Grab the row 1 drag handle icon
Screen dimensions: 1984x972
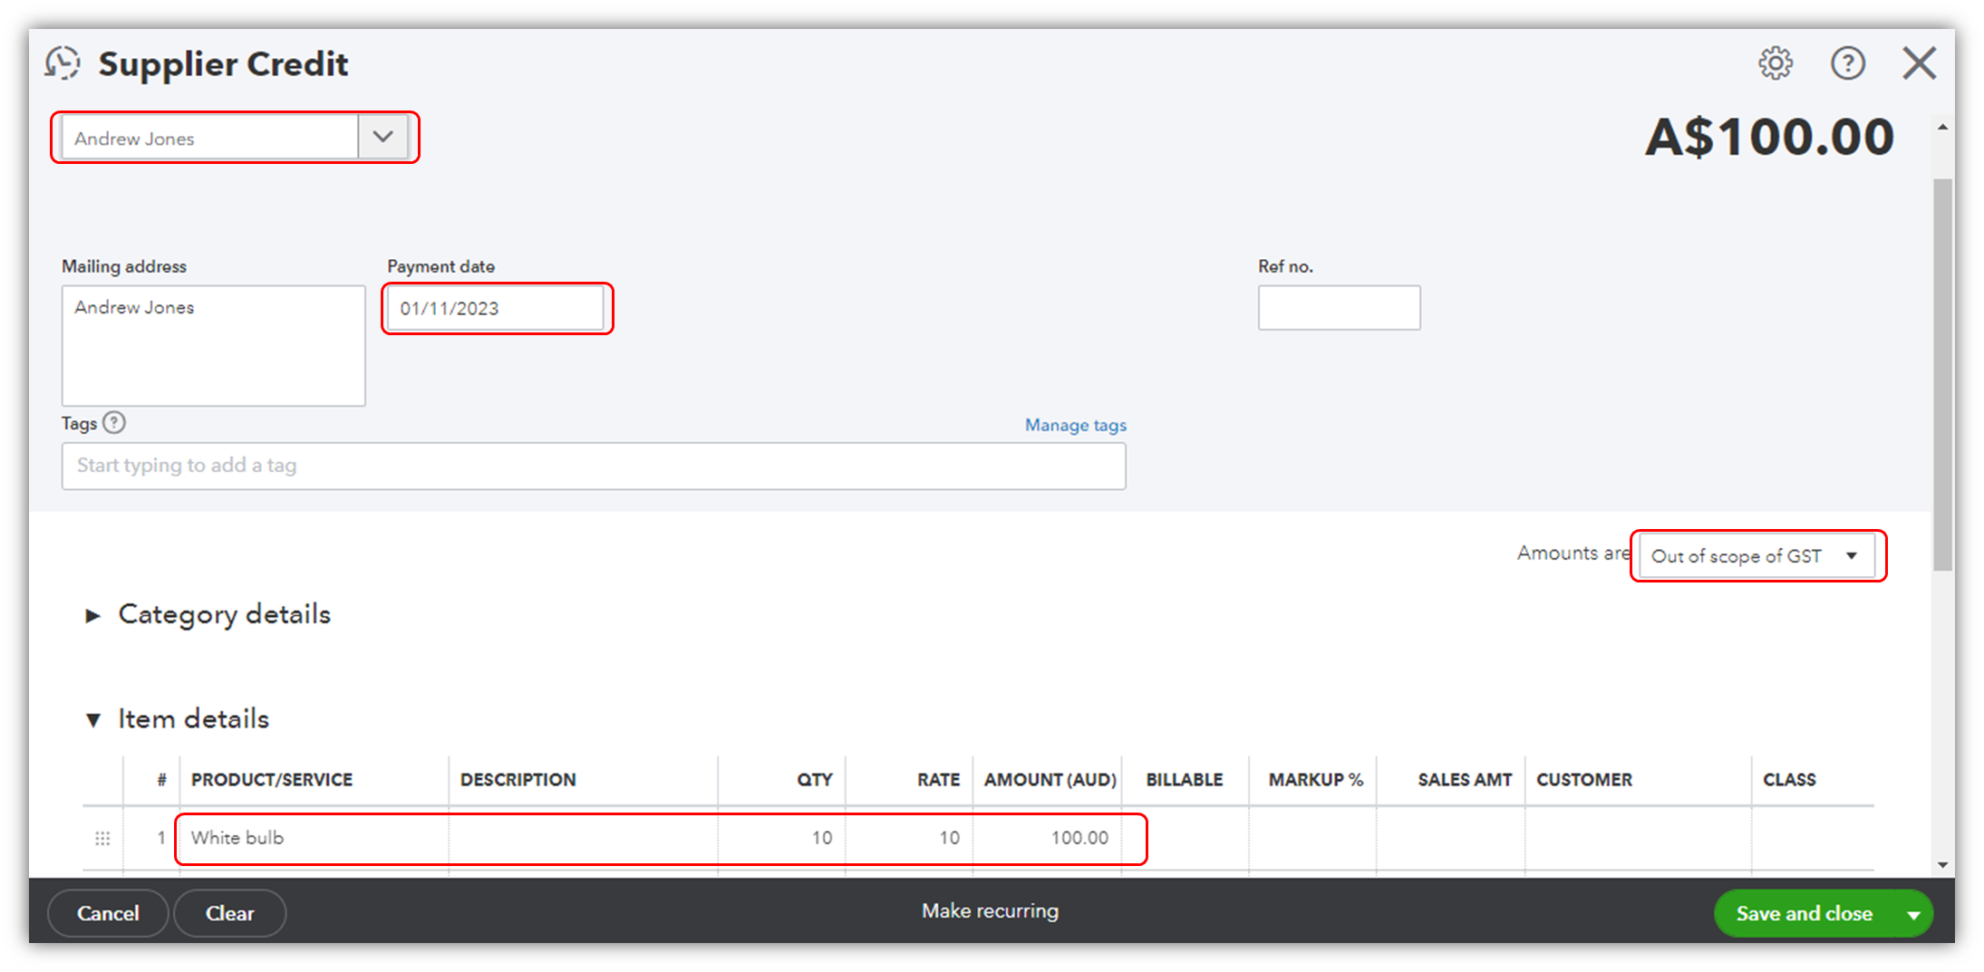[103, 838]
